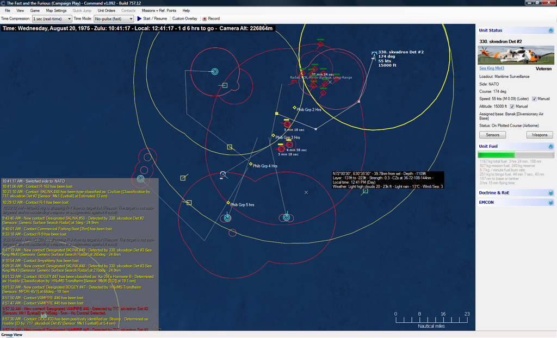Click the Phib Grp 4 Hrs reference point marker
The image size is (557, 338).
251,164
